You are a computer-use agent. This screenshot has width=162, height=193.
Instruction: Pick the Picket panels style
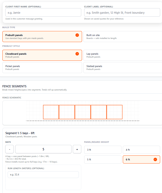42,68
